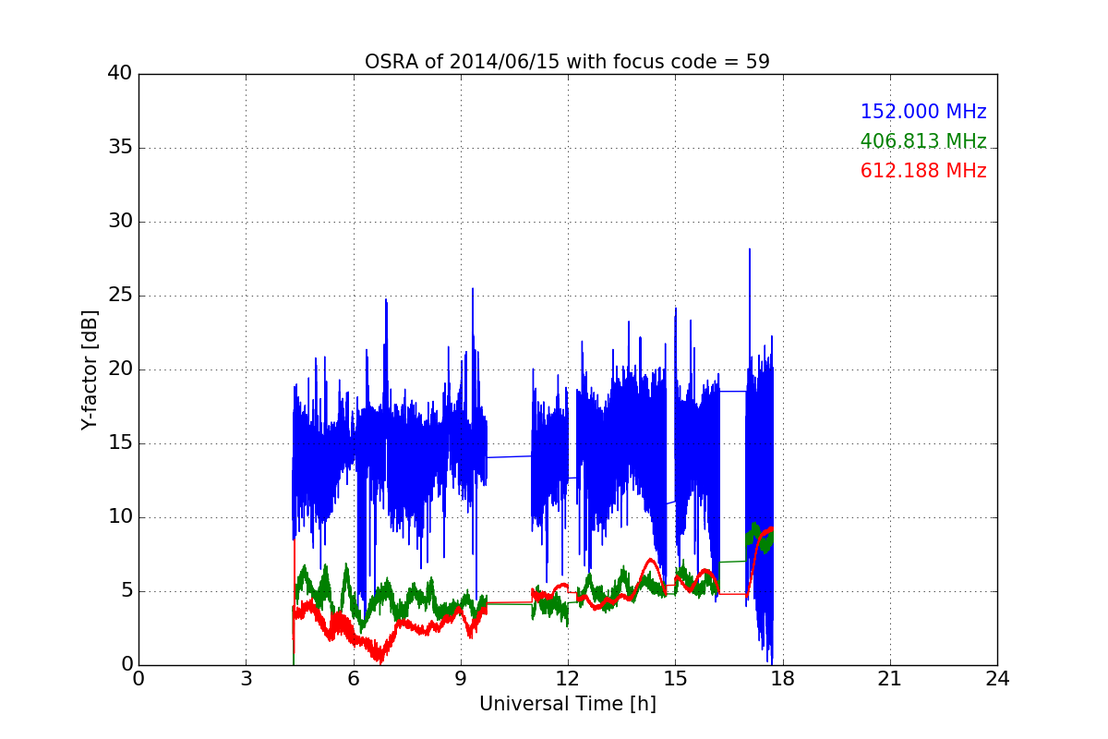This screenshot has height=739, width=1108.
Task: Click the x-axis tick label '21'
Action: [x=890, y=678]
